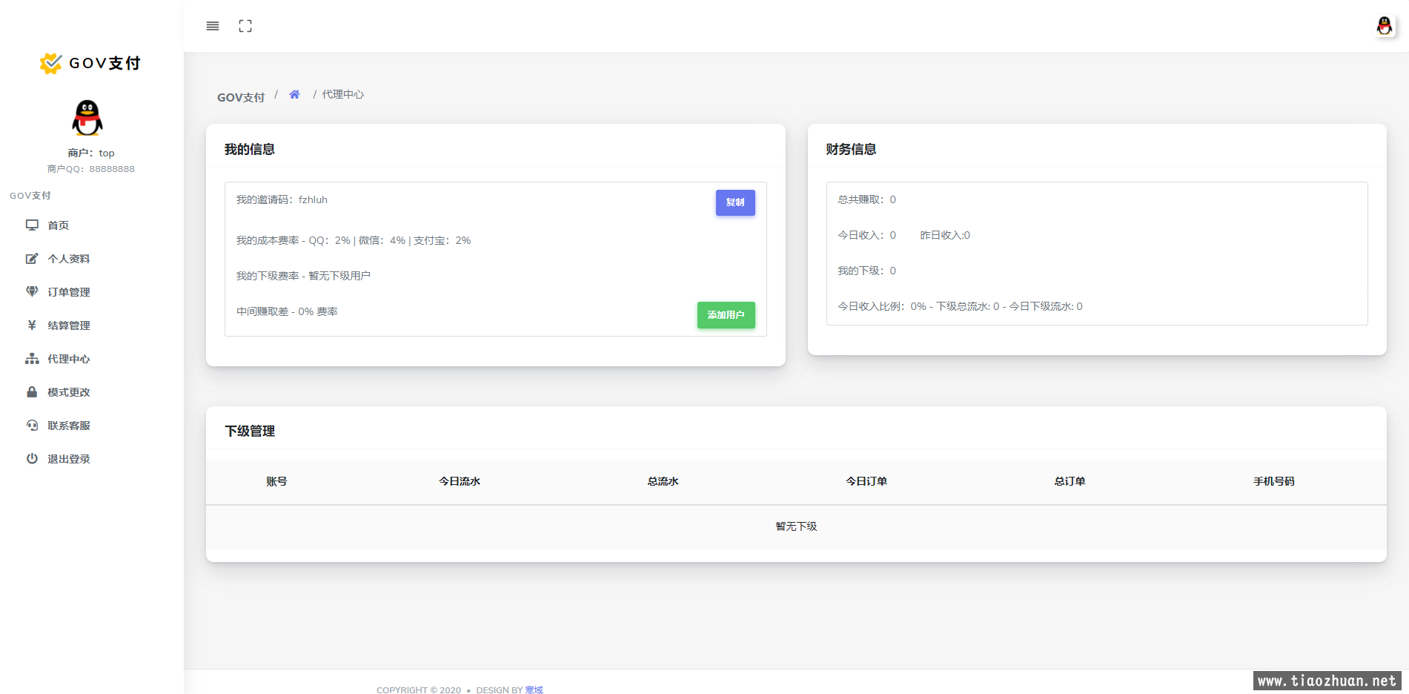
Task: Click the 财务信息 card heading
Action: [x=851, y=149]
